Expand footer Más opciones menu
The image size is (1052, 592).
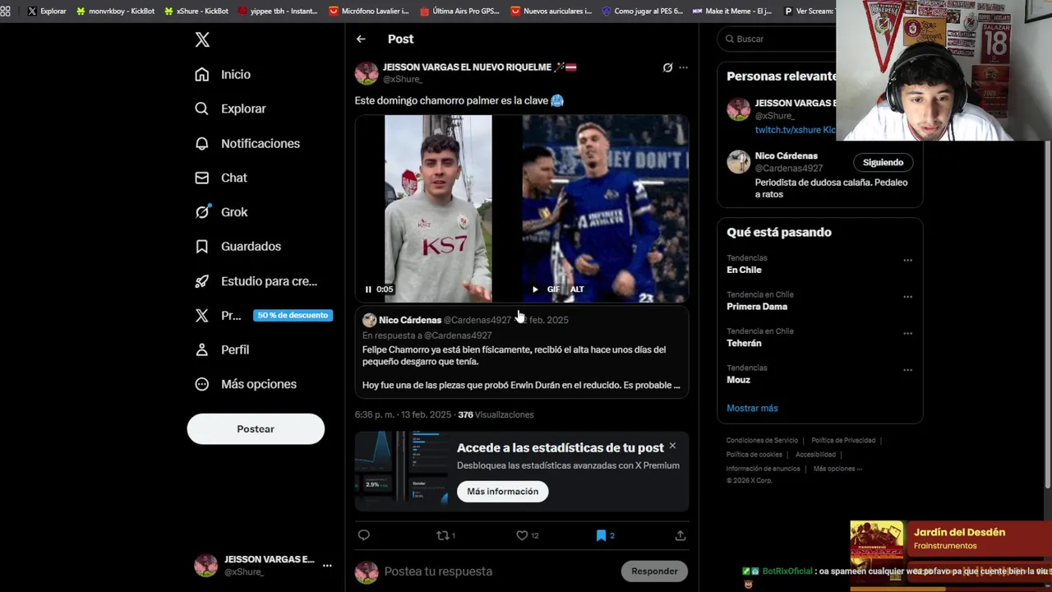coord(837,469)
